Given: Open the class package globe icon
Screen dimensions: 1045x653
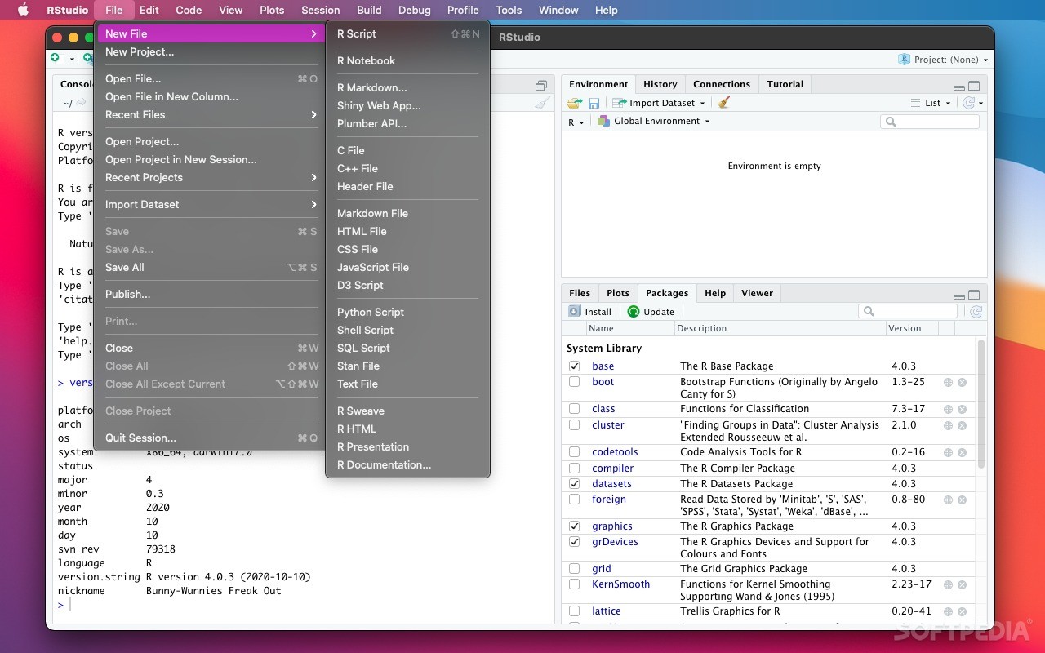Looking at the screenshot, I should click(x=948, y=409).
